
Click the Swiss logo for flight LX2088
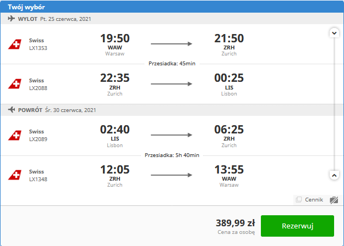tap(15, 84)
